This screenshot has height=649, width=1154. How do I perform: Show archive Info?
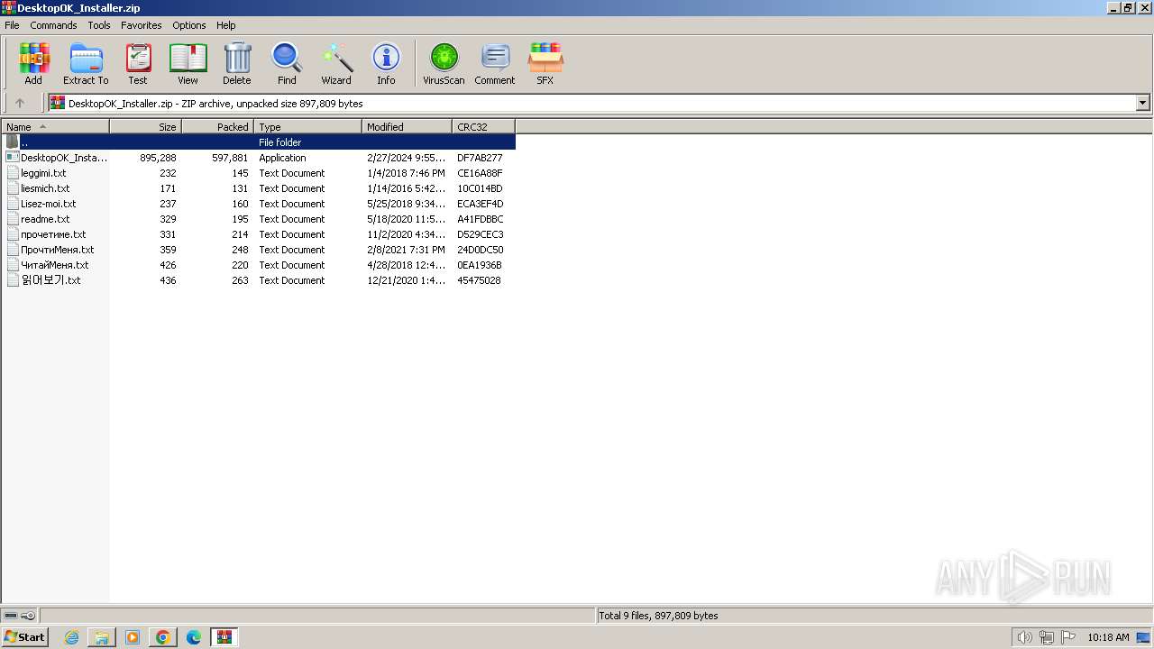click(386, 64)
